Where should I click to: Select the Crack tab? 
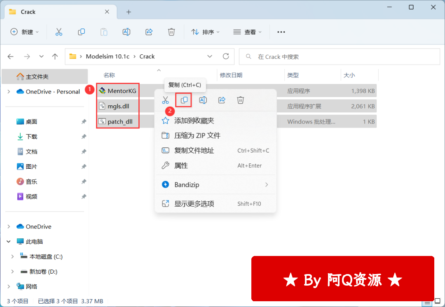(x=61, y=12)
